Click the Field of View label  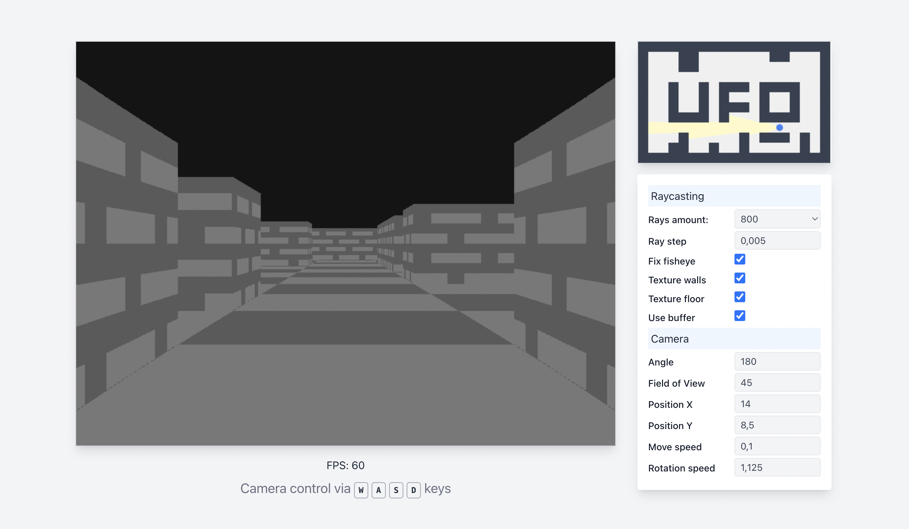[x=676, y=383]
